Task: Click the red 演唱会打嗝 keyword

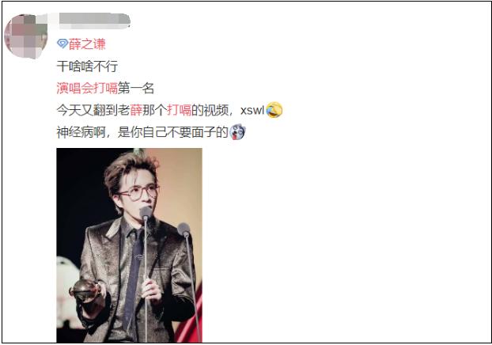Action: (87, 88)
